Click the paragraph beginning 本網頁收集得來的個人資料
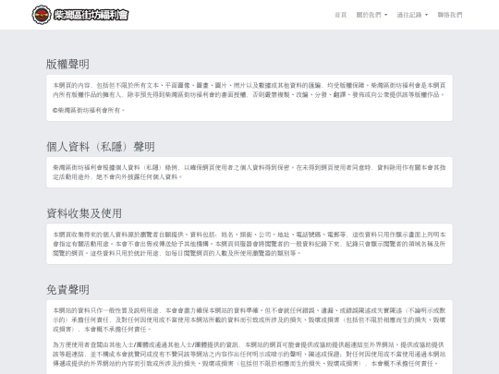This screenshot has height=374, width=499. coord(249,244)
